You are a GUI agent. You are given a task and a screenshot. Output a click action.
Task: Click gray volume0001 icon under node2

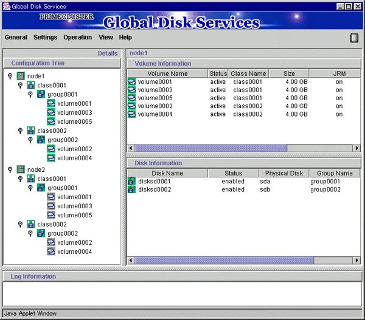click(51, 197)
